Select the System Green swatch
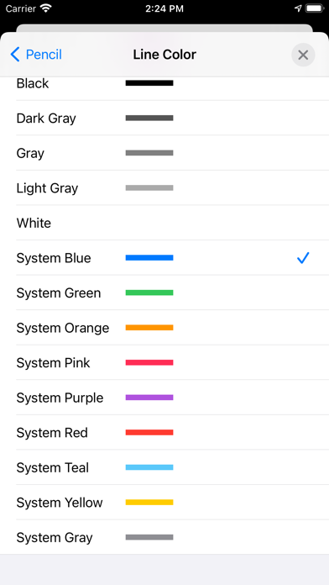329x585 pixels. (149, 292)
